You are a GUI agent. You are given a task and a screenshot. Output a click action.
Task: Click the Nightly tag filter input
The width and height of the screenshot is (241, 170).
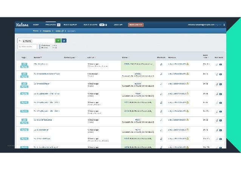click(36, 41)
